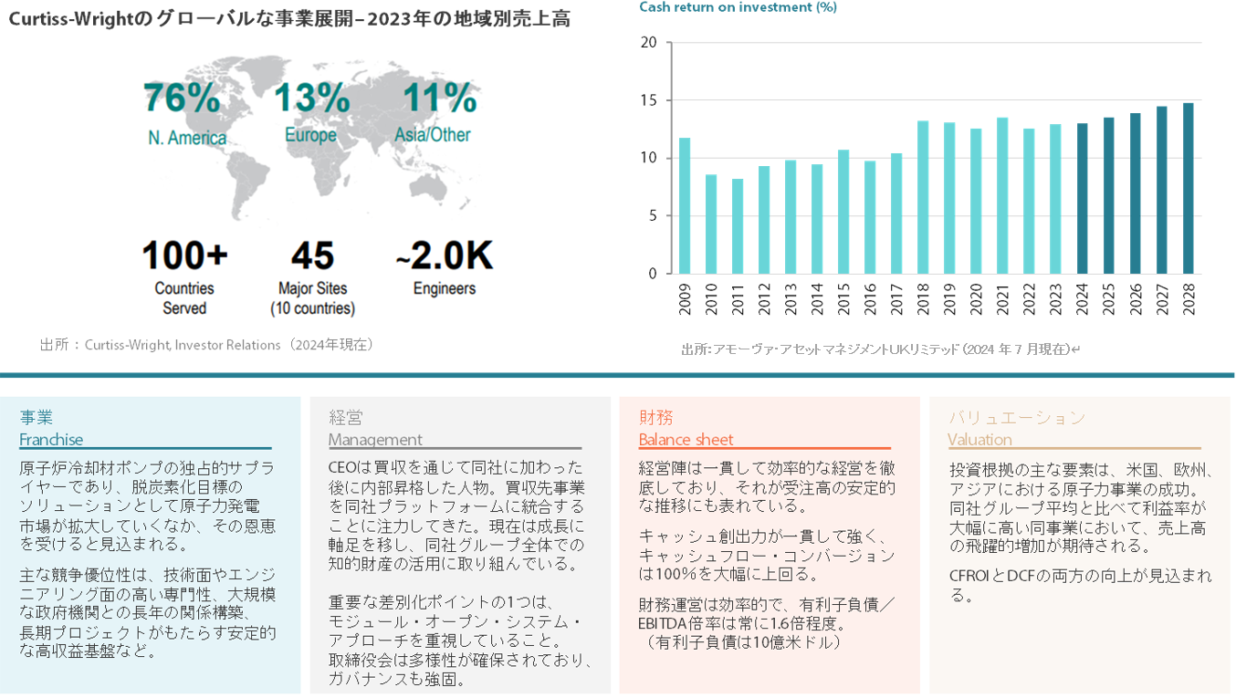Click the 2018 bar in the chart
The width and height of the screenshot is (1236, 698).
coord(923,197)
